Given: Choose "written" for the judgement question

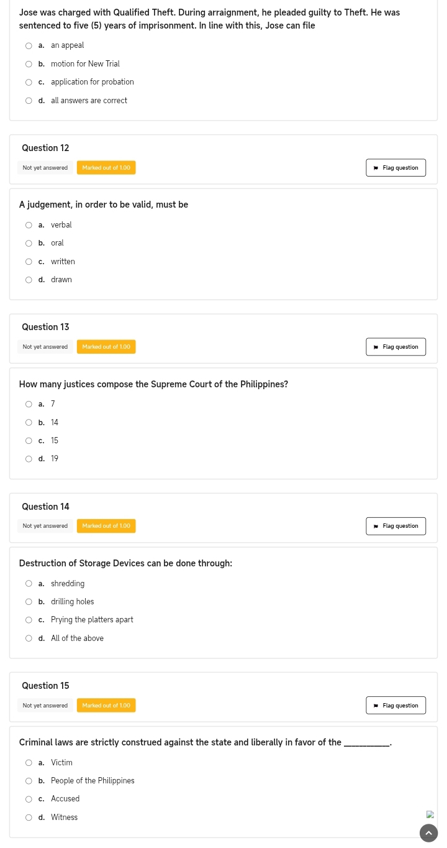Looking at the screenshot, I should 29,262.
